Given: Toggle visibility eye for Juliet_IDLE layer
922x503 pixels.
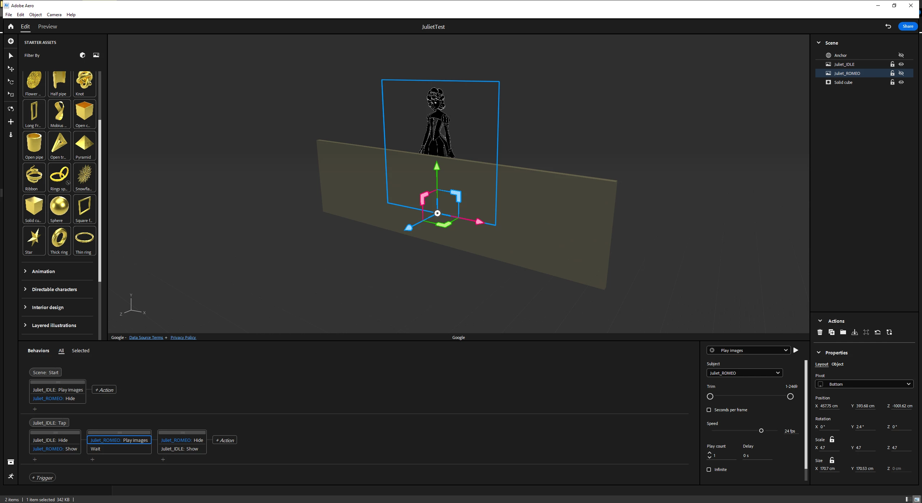Looking at the screenshot, I should [901, 64].
